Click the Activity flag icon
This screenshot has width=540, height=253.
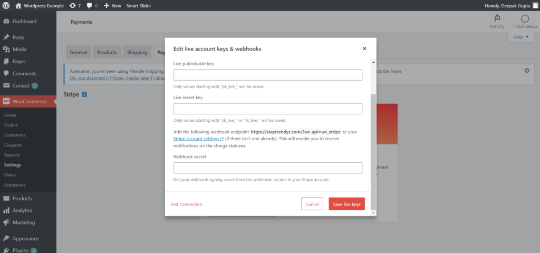[497, 19]
